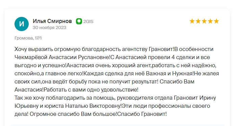237x126 pixels.
Task: Click the name Чекмарёвой in review text
Action: click(x=31, y=57)
